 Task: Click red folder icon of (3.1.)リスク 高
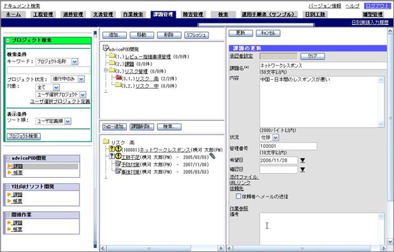[x=118, y=78]
